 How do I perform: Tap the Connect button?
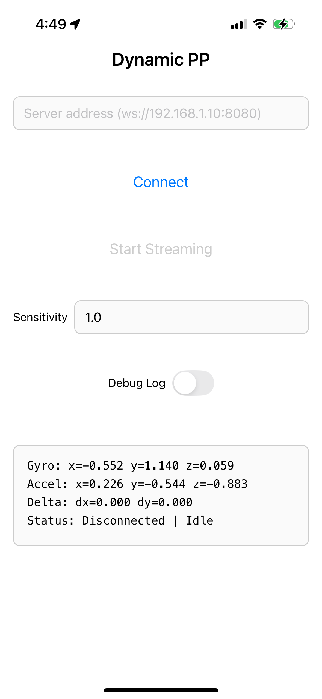[161, 182]
